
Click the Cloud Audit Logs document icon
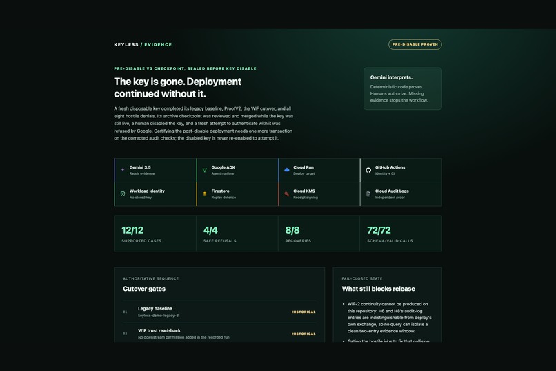pos(368,194)
